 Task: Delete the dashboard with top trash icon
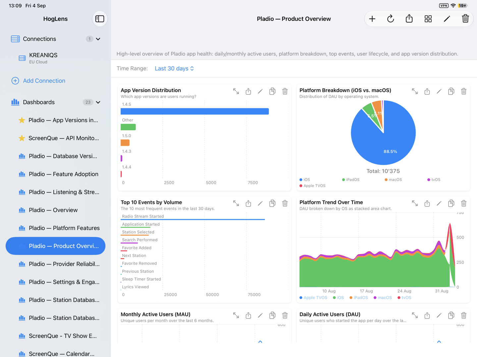[x=465, y=19]
